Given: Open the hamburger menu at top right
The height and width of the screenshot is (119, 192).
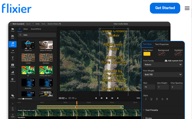Looking at the screenshot, I should (x=187, y=8).
